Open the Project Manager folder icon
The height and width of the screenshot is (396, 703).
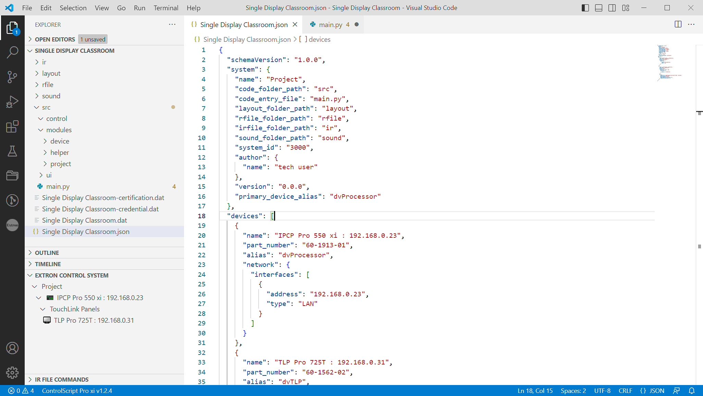12,175
